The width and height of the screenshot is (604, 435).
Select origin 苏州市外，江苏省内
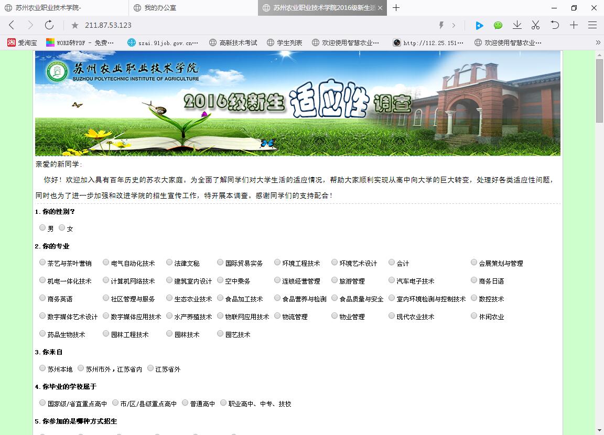click(81, 368)
